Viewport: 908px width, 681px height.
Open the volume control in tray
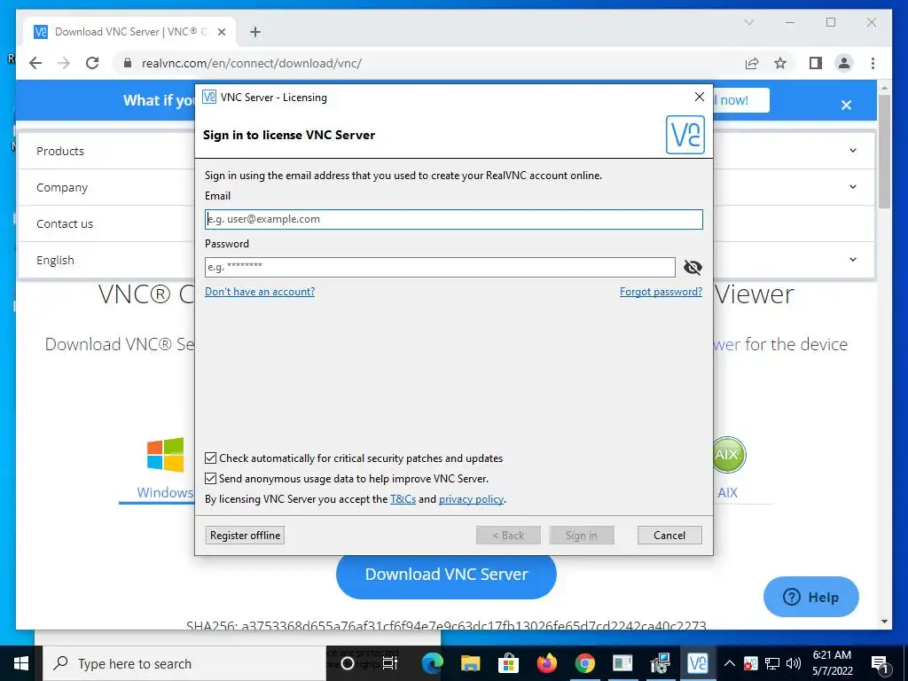pos(794,663)
